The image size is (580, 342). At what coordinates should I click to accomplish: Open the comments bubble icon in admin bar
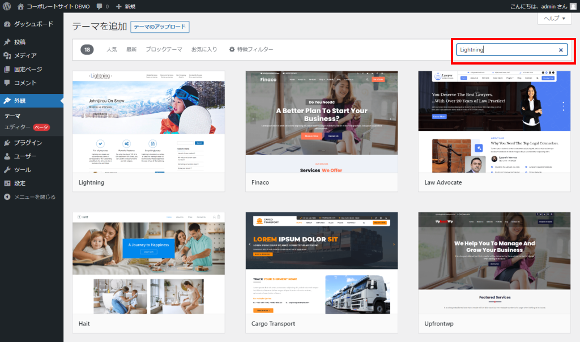click(x=99, y=6)
